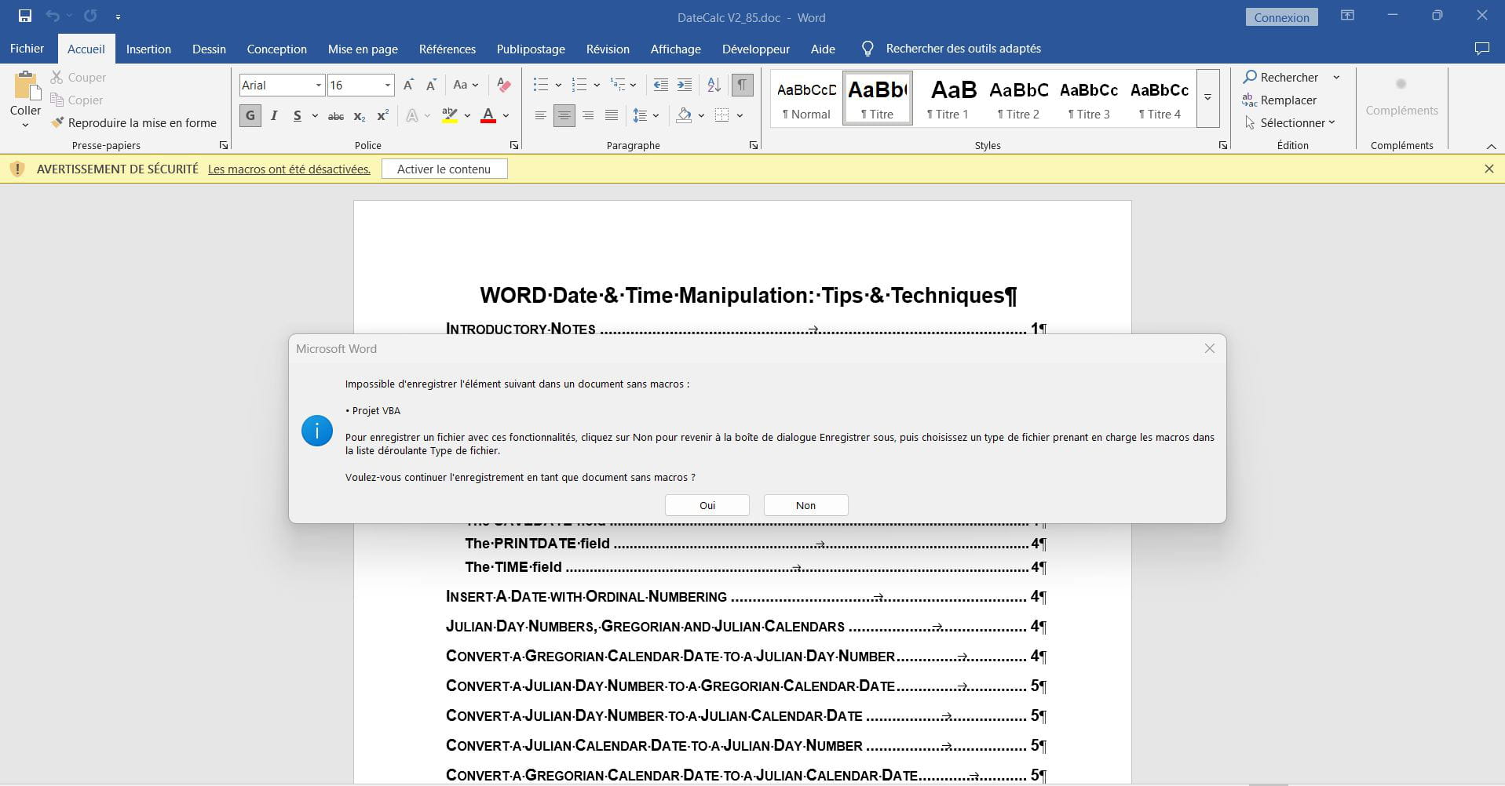
Task: Toggle show paragraph marks ¶ button
Action: pos(742,85)
